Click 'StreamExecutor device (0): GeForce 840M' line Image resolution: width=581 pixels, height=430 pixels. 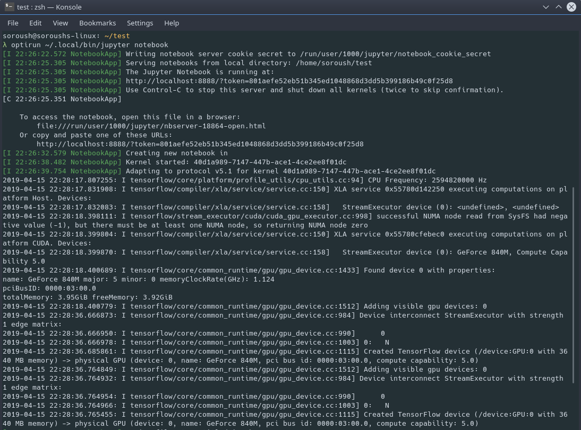pos(285,257)
